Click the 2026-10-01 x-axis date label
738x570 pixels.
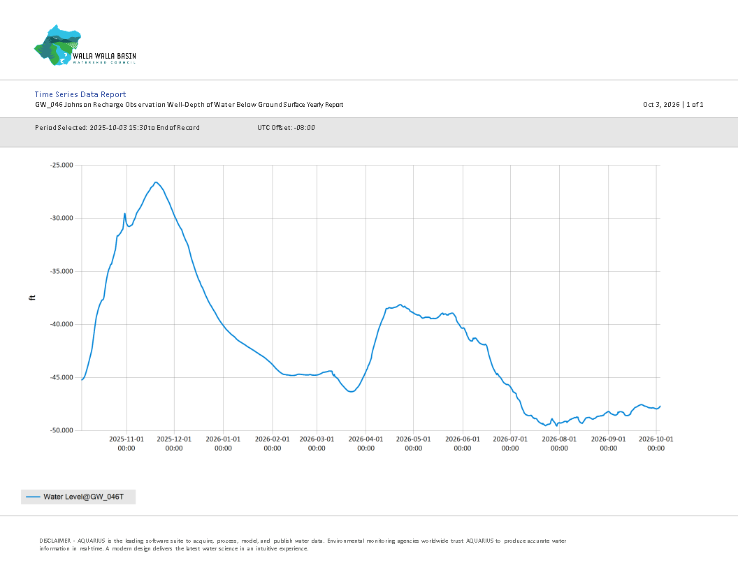coord(656,444)
